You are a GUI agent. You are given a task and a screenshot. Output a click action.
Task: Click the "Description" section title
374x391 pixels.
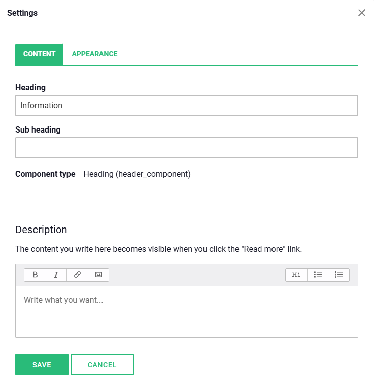[x=41, y=230]
